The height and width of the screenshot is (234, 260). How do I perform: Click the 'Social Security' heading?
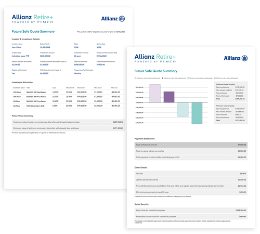(x=141, y=204)
